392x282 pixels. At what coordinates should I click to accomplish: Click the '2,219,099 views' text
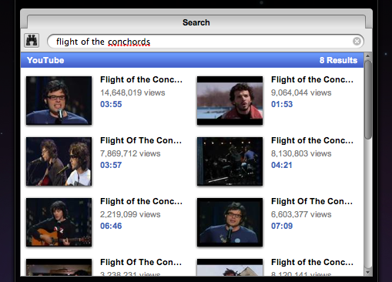click(130, 214)
